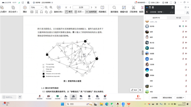Click the 结束会议 end meeting button
Image resolution: width=191 pixels, height=107 pixels.
[138, 97]
